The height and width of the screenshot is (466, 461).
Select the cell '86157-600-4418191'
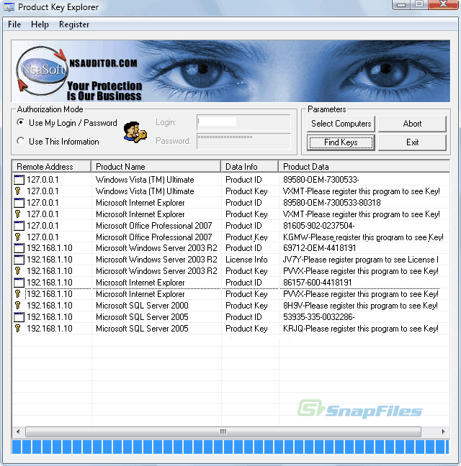tap(317, 283)
